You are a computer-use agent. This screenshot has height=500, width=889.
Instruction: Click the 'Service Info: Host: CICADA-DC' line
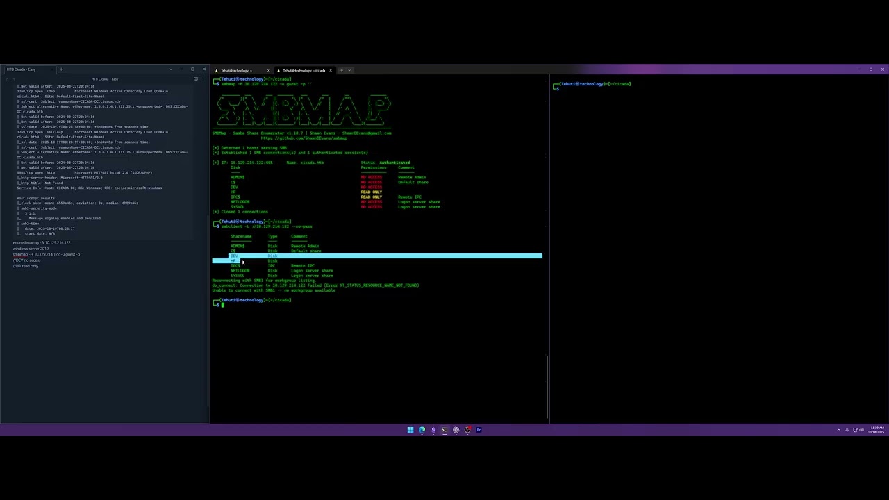tap(90, 188)
